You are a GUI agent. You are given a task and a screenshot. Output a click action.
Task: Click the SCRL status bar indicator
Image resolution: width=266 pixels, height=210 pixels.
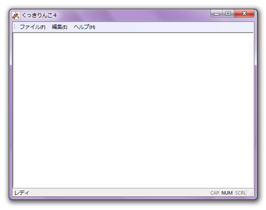pyautogui.click(x=240, y=193)
